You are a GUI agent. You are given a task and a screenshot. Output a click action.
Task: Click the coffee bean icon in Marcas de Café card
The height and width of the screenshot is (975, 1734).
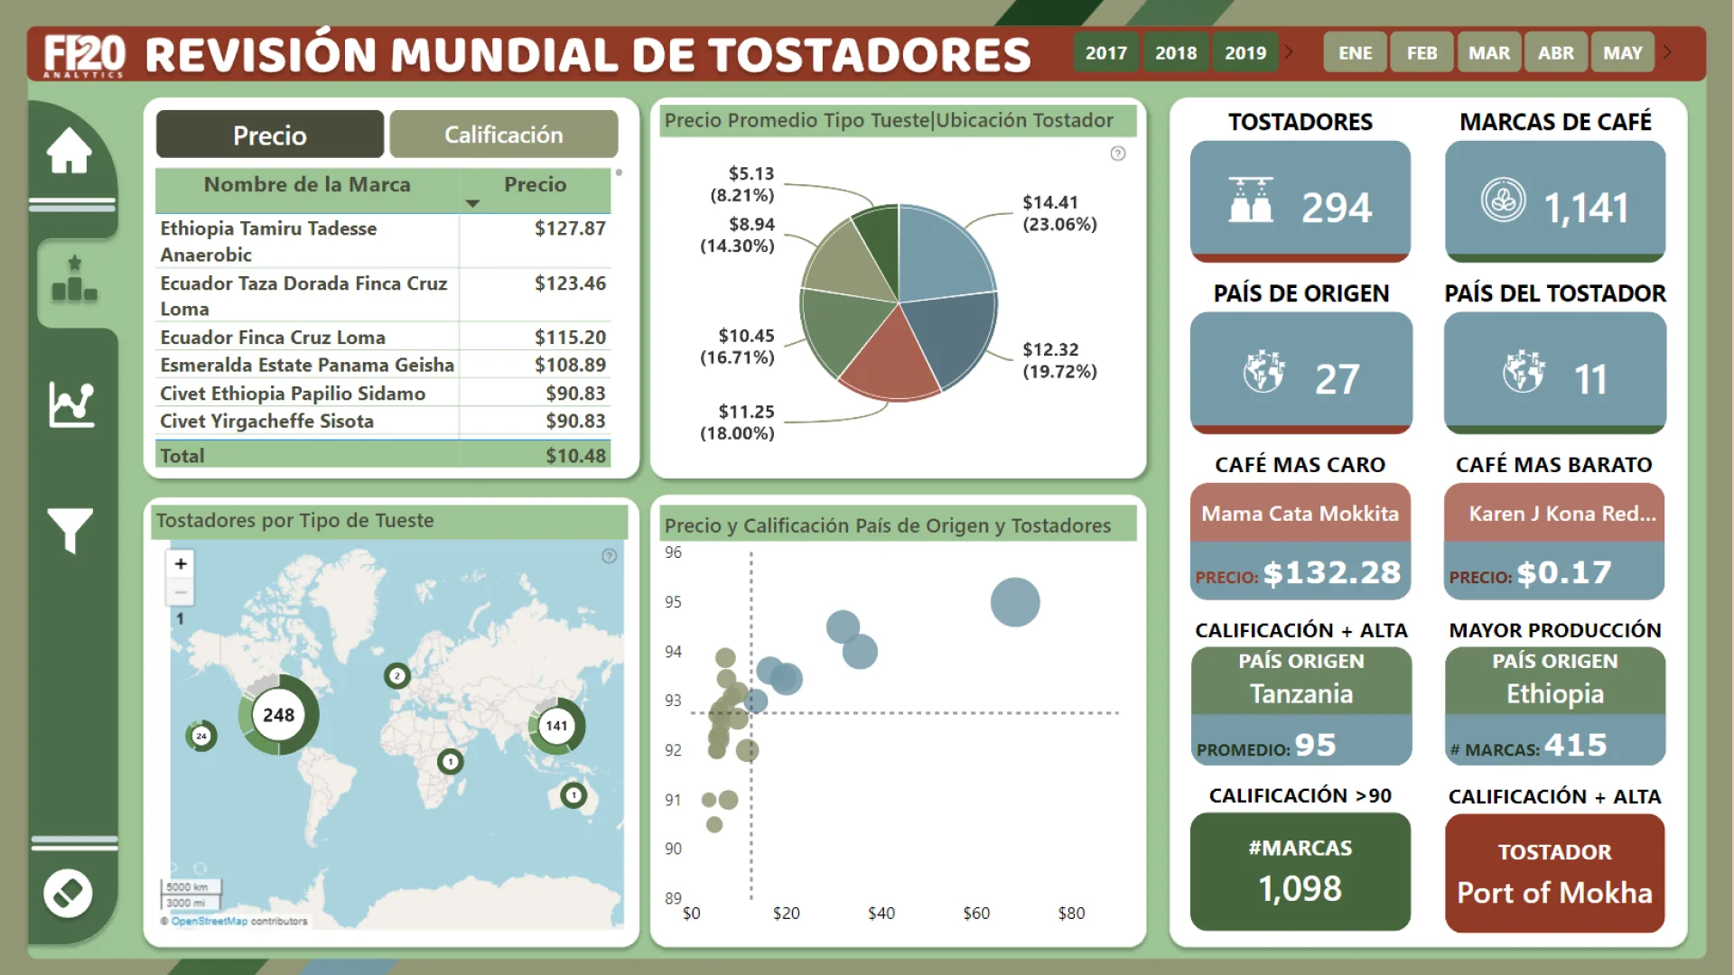point(1504,200)
